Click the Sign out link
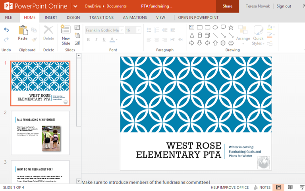Screen dimensions: 305x191 point(284,6)
